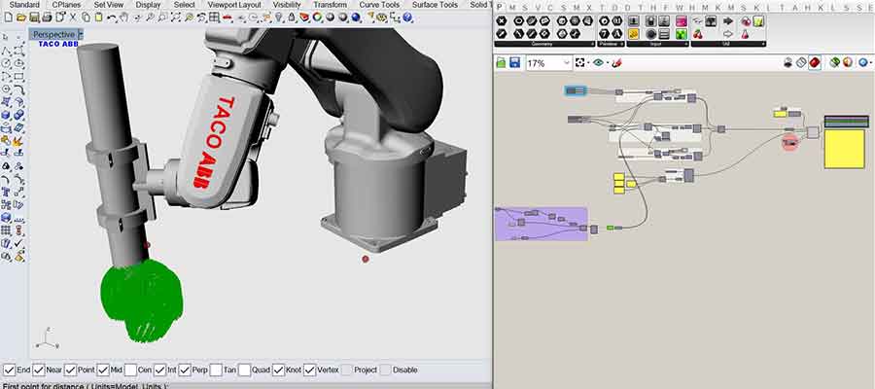875x389 pixels.
Task: Open Rhino help via blue question icon
Action: click(407, 18)
